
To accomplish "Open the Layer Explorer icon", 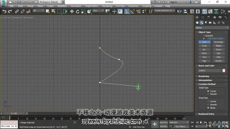I will pyautogui.click(x=198, y=11).
